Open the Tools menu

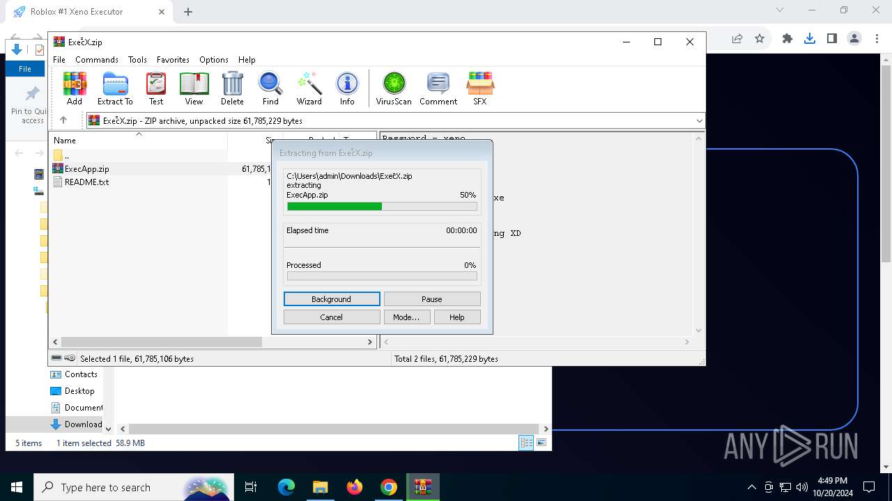coord(137,60)
